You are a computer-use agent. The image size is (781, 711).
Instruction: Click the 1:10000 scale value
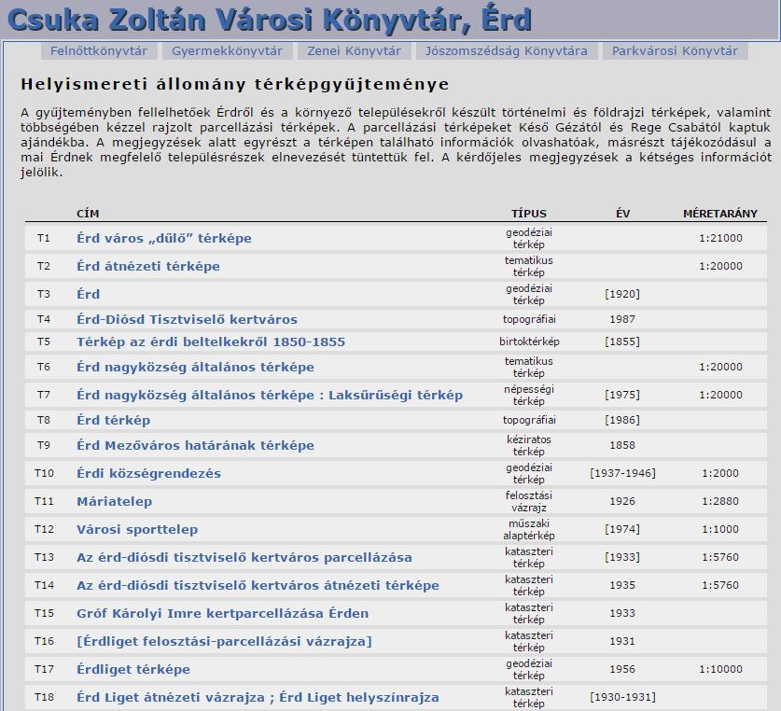point(720,669)
